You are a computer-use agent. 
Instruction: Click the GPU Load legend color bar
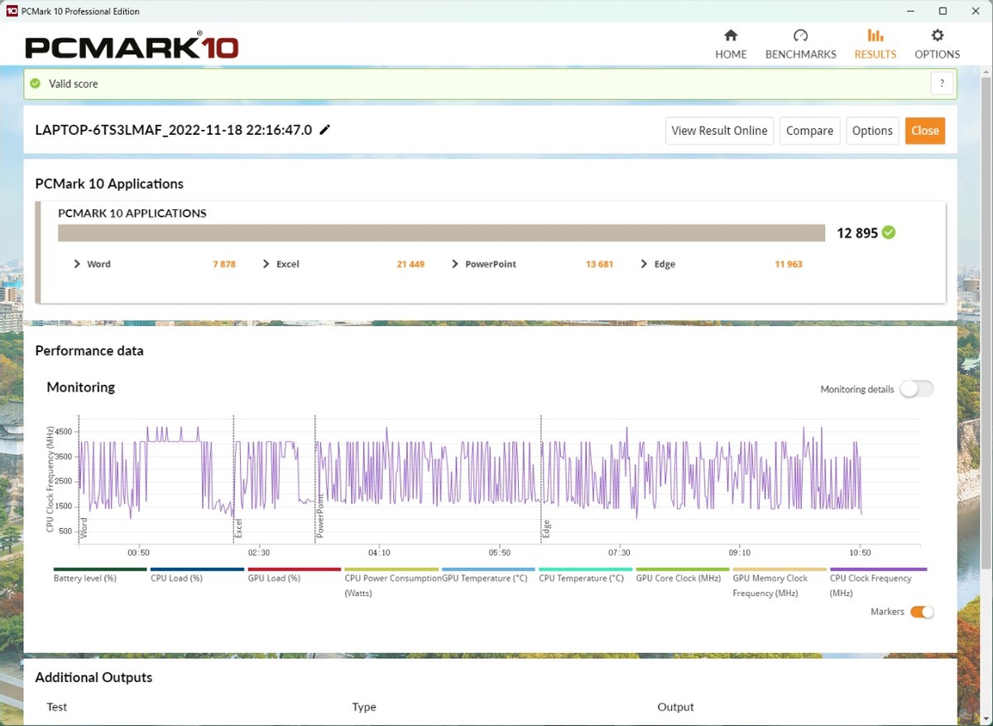coord(295,570)
